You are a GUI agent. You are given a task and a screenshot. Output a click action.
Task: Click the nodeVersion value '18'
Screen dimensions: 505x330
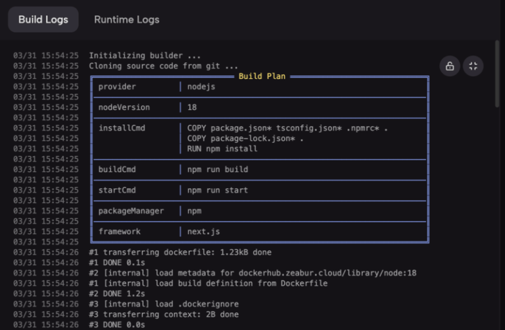192,107
